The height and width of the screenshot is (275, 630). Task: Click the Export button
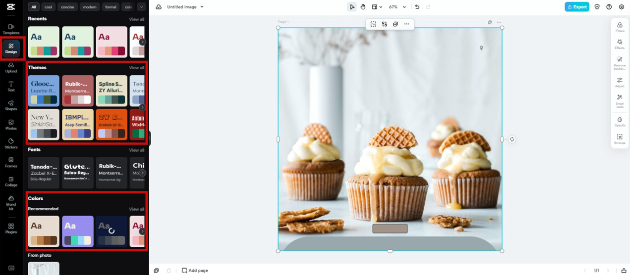tap(577, 7)
